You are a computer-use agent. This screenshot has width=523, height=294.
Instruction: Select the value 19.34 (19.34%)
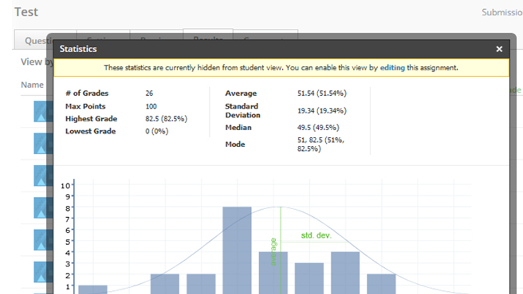click(322, 111)
